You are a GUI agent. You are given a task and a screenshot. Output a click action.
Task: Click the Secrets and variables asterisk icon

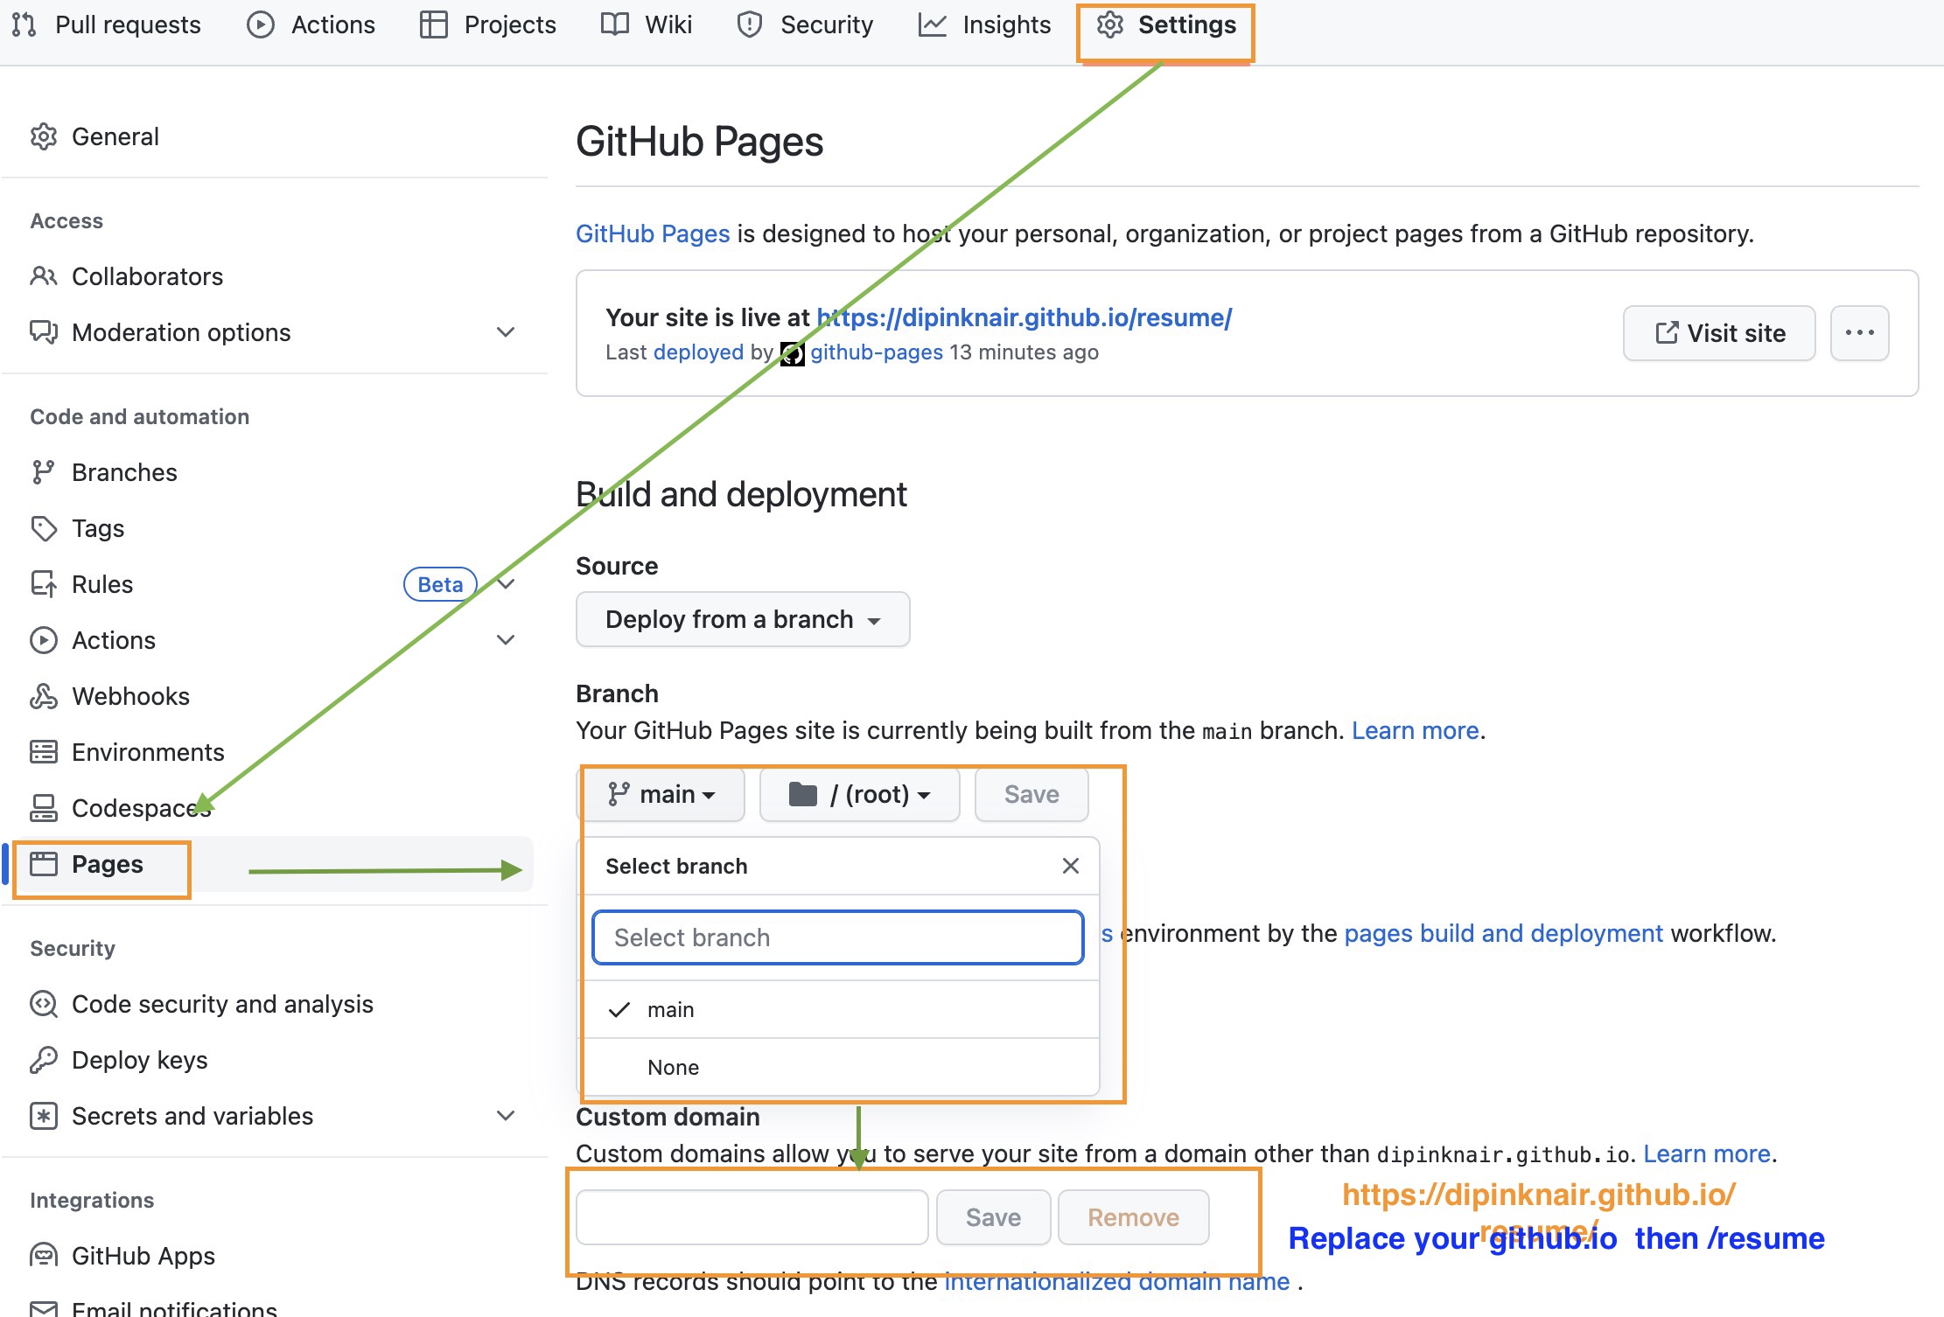click(44, 1116)
